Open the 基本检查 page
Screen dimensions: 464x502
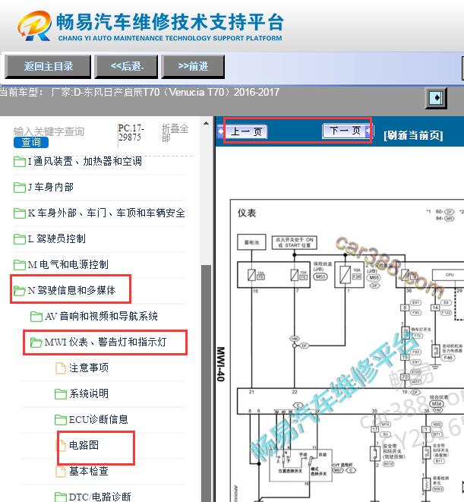click(x=89, y=472)
